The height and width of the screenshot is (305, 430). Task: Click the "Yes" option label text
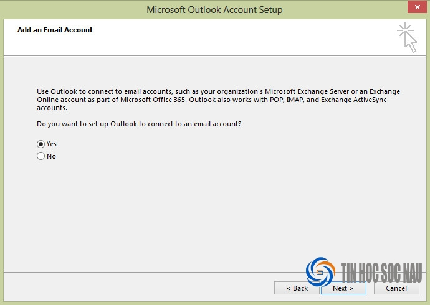click(x=52, y=144)
